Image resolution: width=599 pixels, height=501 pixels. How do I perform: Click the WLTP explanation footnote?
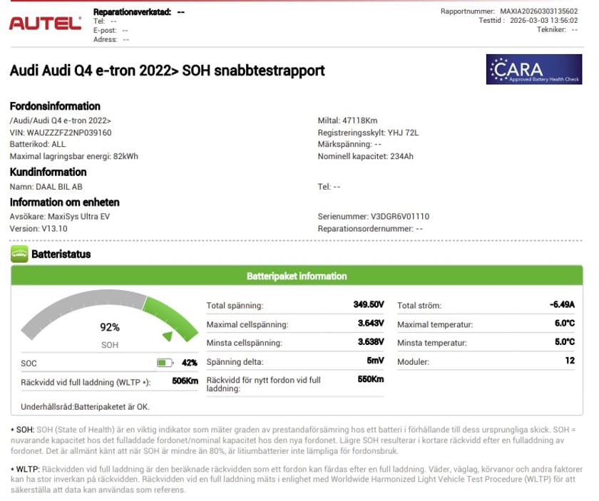coord(297,479)
